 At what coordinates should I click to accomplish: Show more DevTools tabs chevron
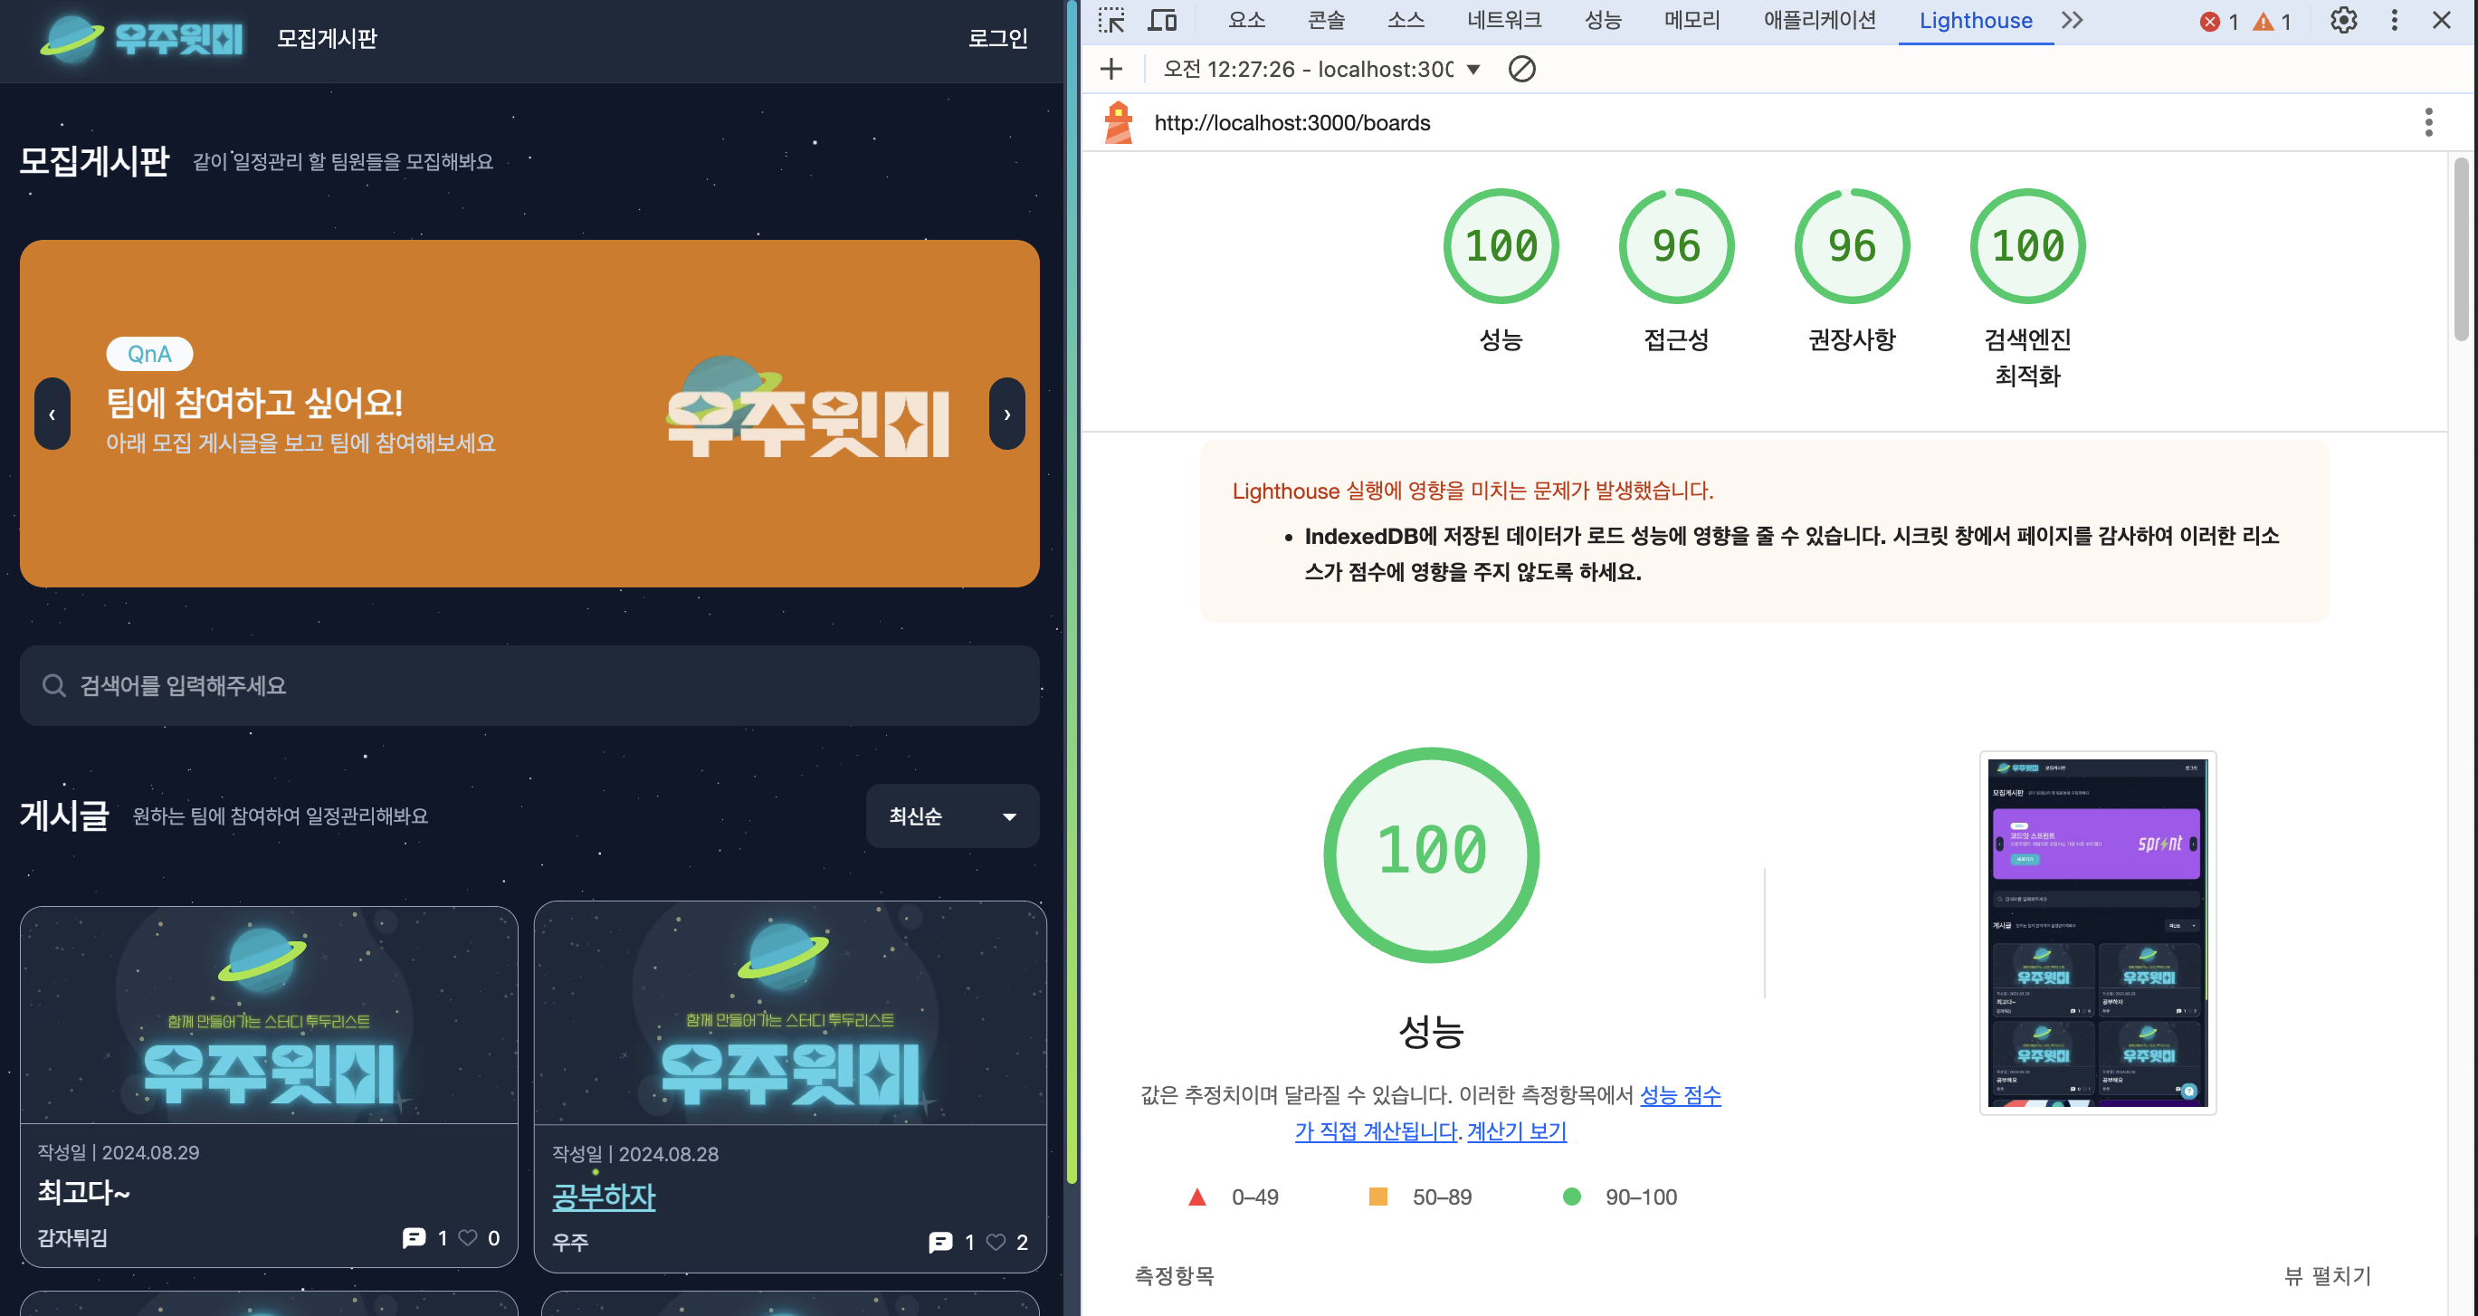(x=2072, y=20)
